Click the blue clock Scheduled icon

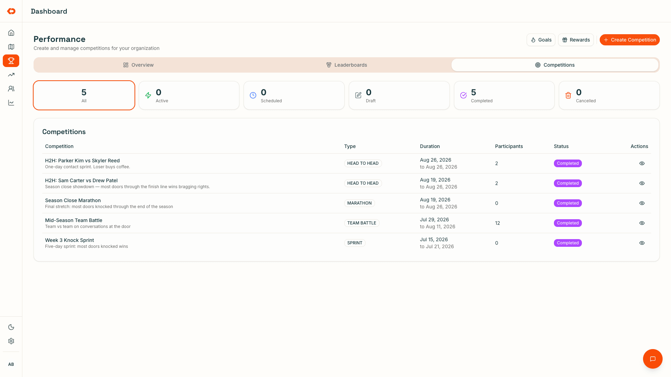tap(253, 95)
